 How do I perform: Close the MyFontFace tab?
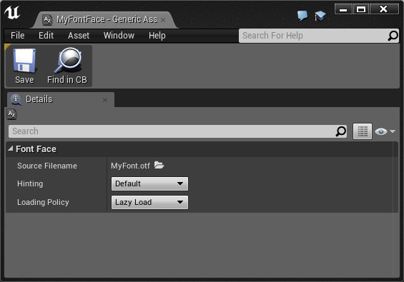point(163,20)
